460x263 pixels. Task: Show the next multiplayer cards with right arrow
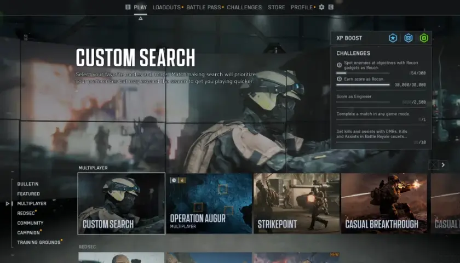(443, 165)
